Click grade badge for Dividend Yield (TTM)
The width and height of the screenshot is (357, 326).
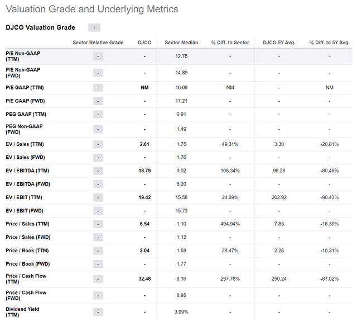click(98, 312)
